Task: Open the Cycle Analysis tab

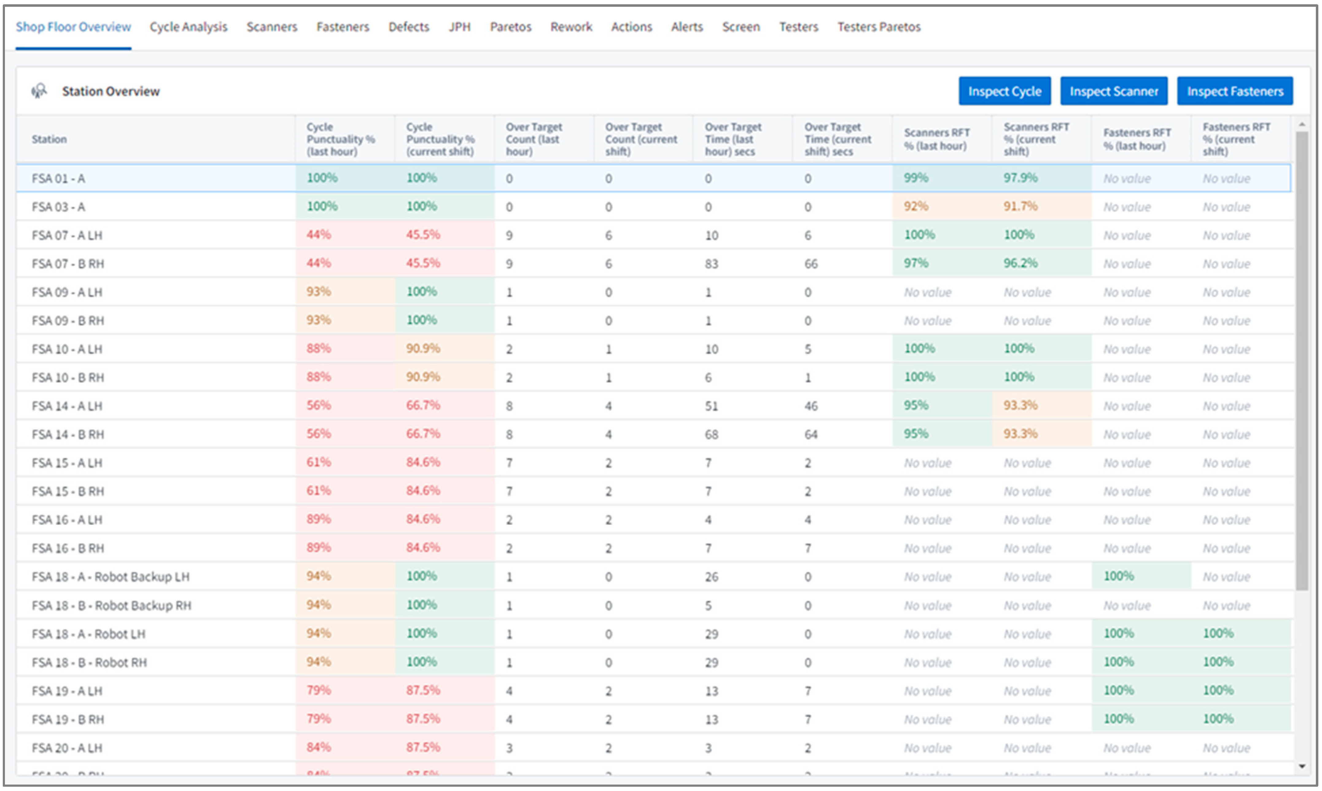Action: pos(188,27)
